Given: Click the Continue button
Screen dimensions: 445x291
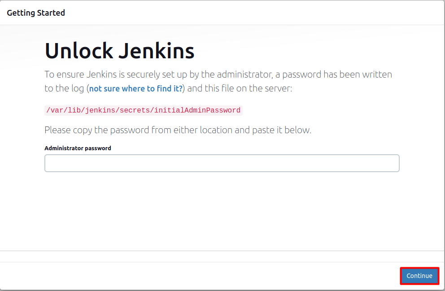Looking at the screenshot, I should (419, 276).
